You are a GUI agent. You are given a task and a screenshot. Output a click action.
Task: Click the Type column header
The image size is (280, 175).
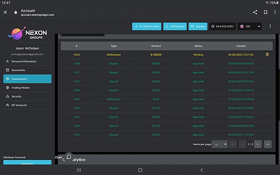coord(113,46)
